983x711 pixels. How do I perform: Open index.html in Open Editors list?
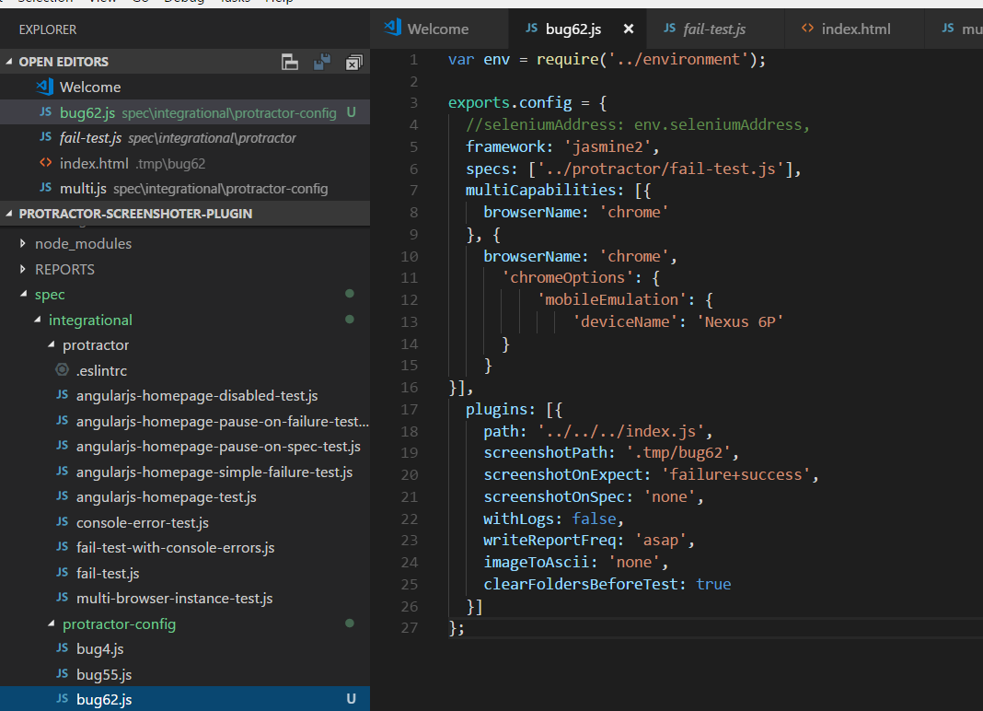tap(185, 163)
